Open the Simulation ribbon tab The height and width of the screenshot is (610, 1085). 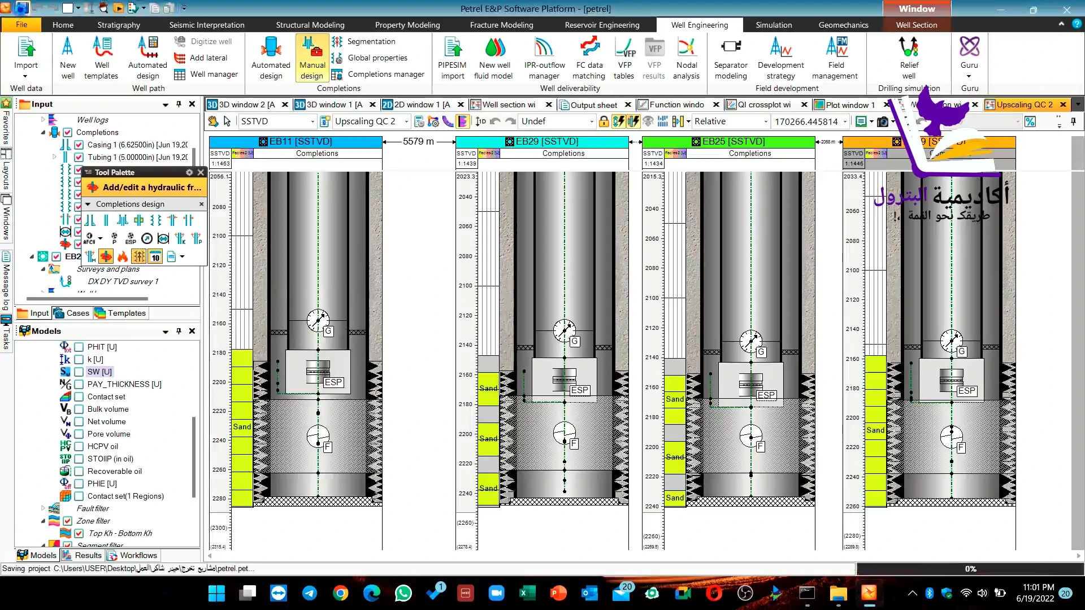(x=774, y=25)
